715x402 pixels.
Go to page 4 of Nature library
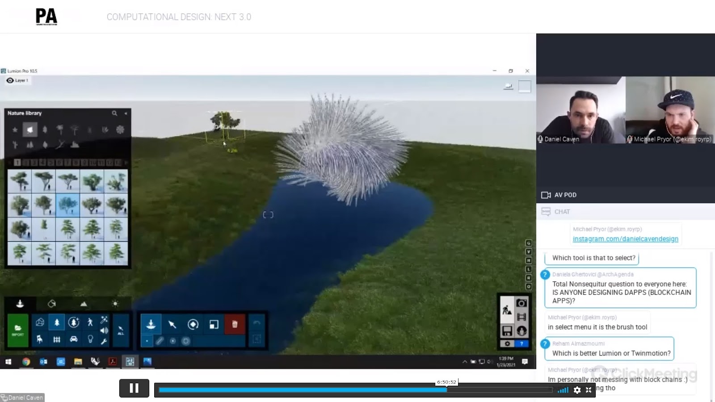coord(42,163)
